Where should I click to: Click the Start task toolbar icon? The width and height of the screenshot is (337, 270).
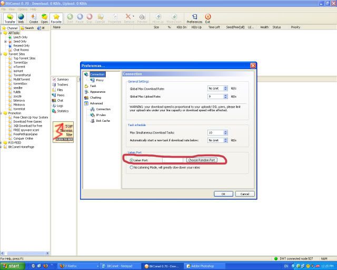70,18
